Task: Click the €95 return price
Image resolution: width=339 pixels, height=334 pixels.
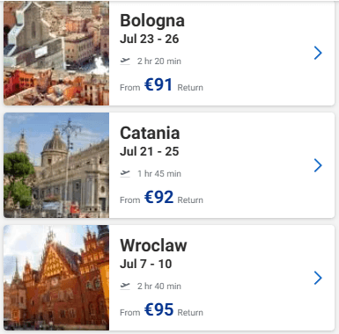Action: click(x=158, y=309)
